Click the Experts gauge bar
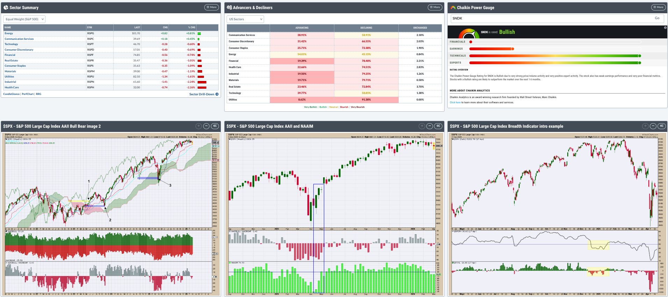The image size is (668, 297). click(x=555, y=63)
